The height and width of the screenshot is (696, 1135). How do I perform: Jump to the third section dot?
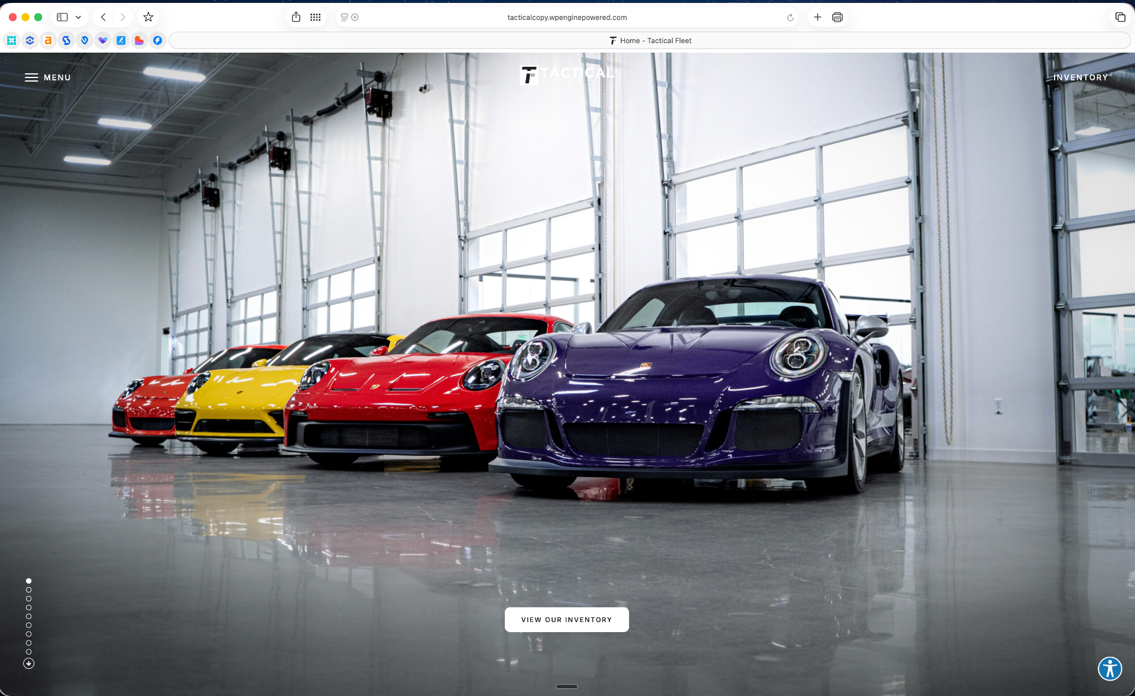(28, 598)
